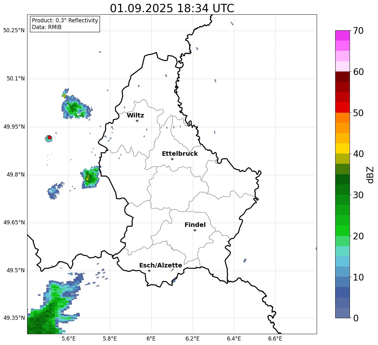Click the 49.35°N latitude label
Screen dimensions: 378x345
pos(14,318)
